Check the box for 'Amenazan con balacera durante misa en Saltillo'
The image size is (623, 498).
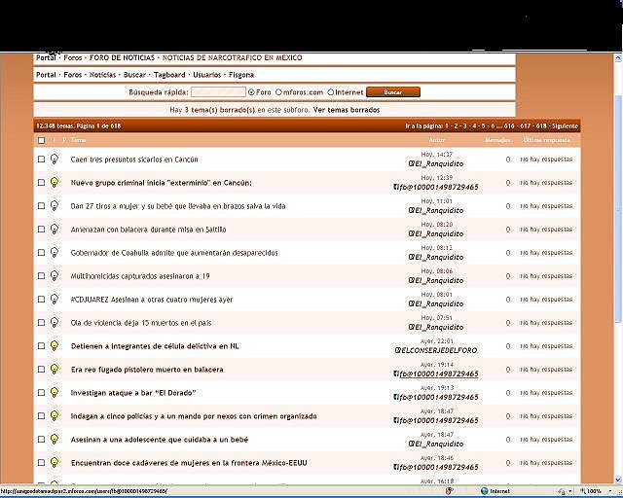41,230
